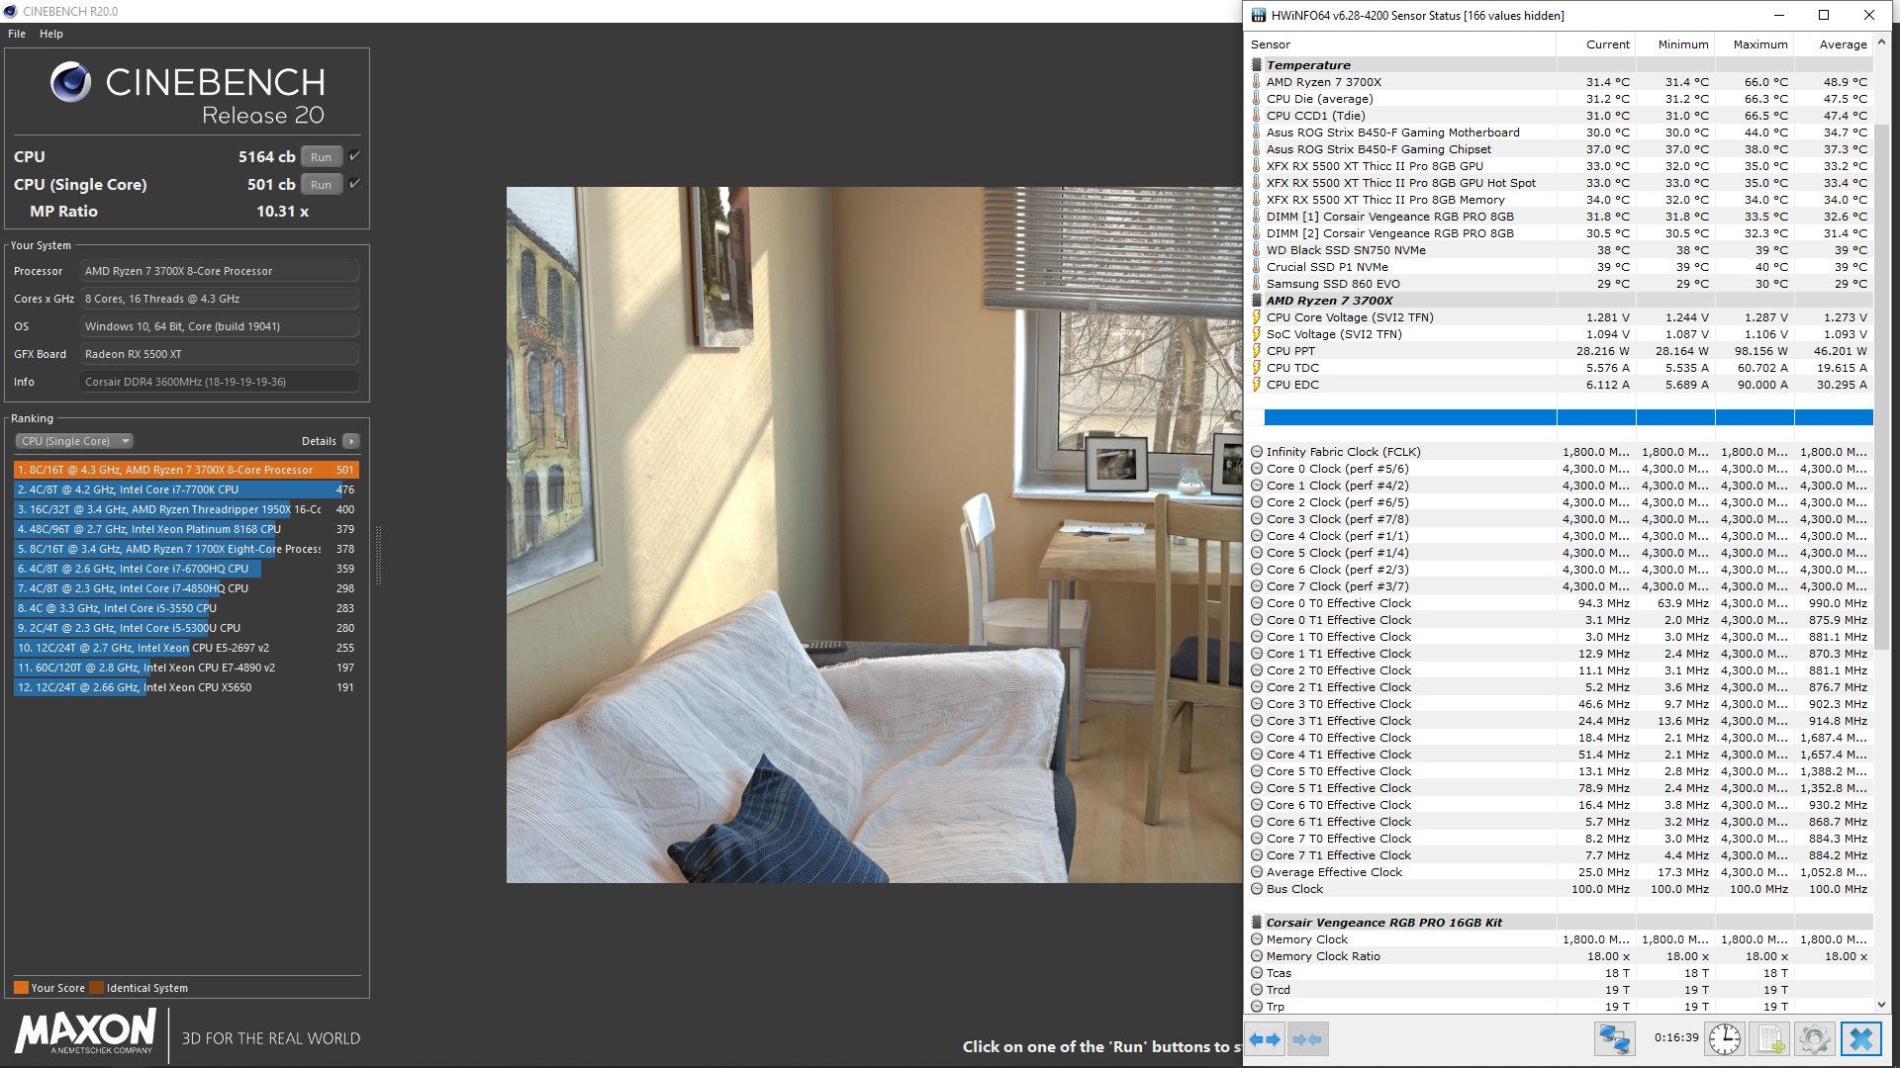
Task: Click the blue X close sensors icon
Action: click(x=1860, y=1039)
